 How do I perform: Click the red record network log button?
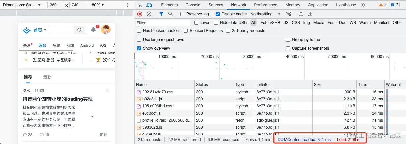tap(140, 14)
